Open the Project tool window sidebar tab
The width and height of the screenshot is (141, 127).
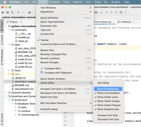[2, 26]
